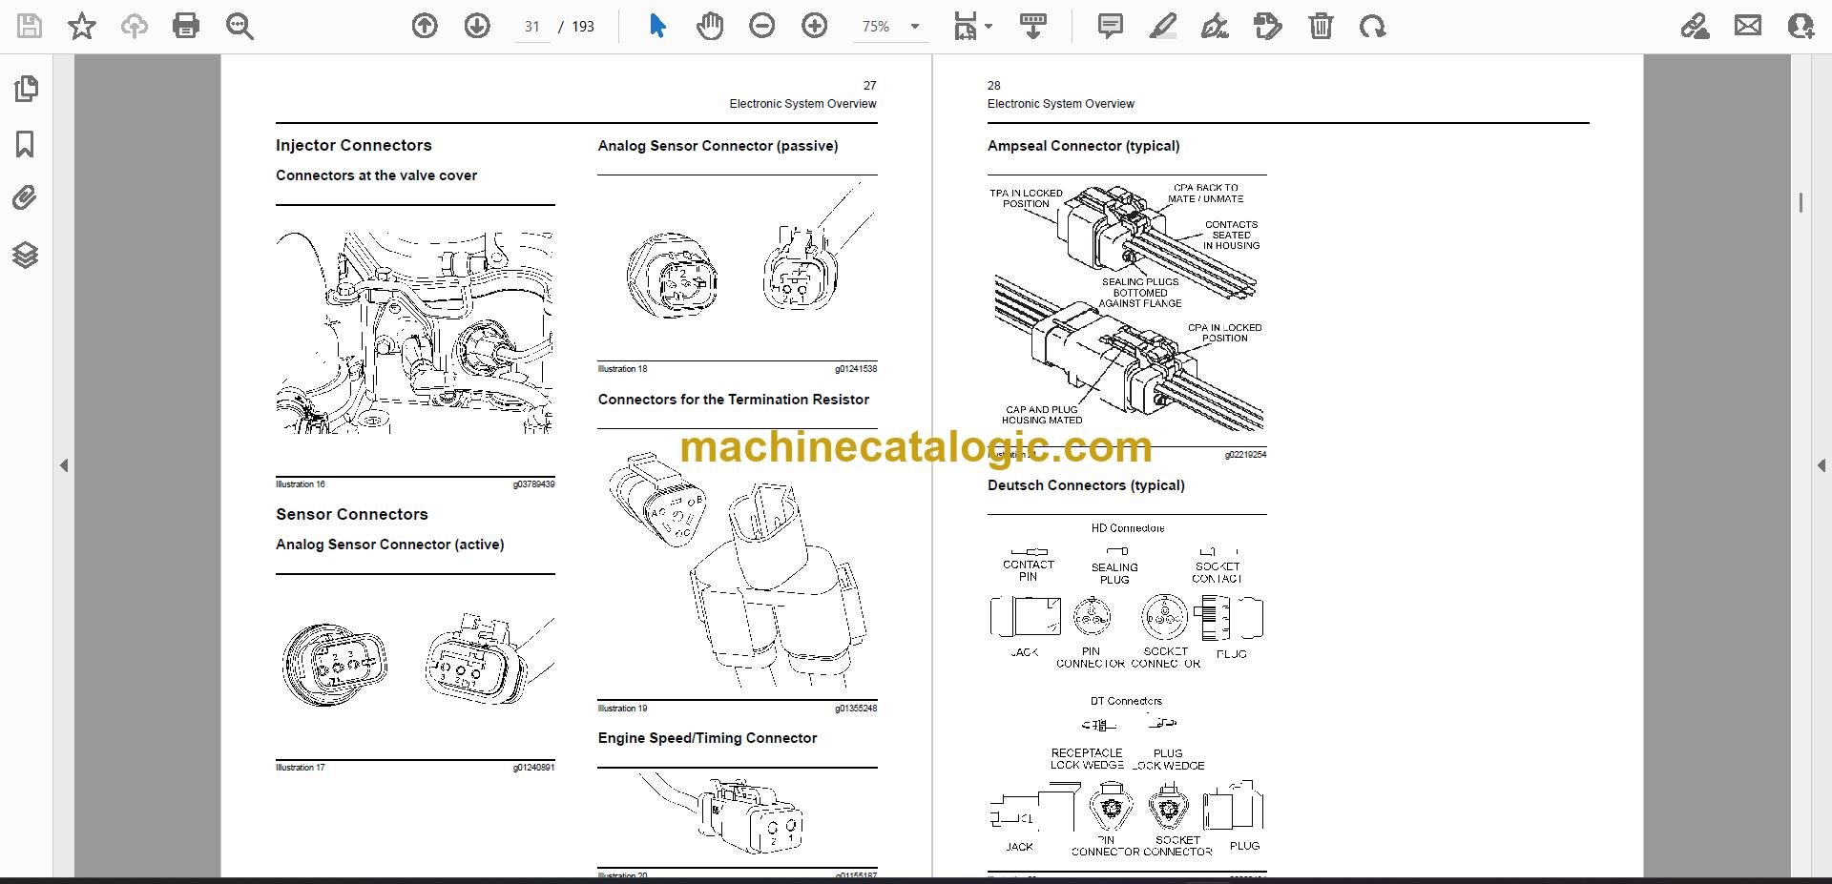This screenshot has width=1832, height=884.
Task: Open the stamp tool
Action: (x=1267, y=26)
